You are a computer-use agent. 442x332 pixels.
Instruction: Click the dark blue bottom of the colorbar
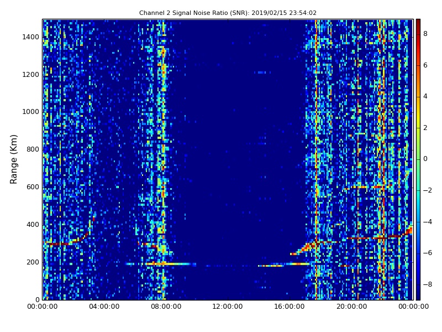[418, 297]
